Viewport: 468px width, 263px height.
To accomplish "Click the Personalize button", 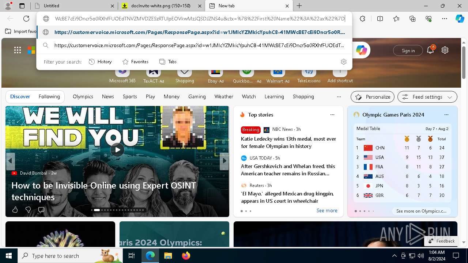I will pyautogui.click(x=373, y=97).
